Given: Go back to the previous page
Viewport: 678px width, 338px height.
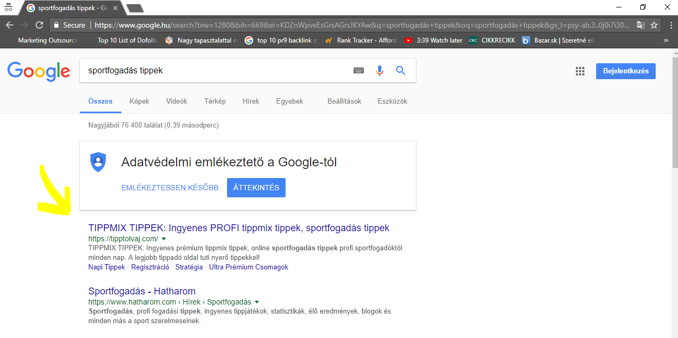Looking at the screenshot, I should 10,25.
